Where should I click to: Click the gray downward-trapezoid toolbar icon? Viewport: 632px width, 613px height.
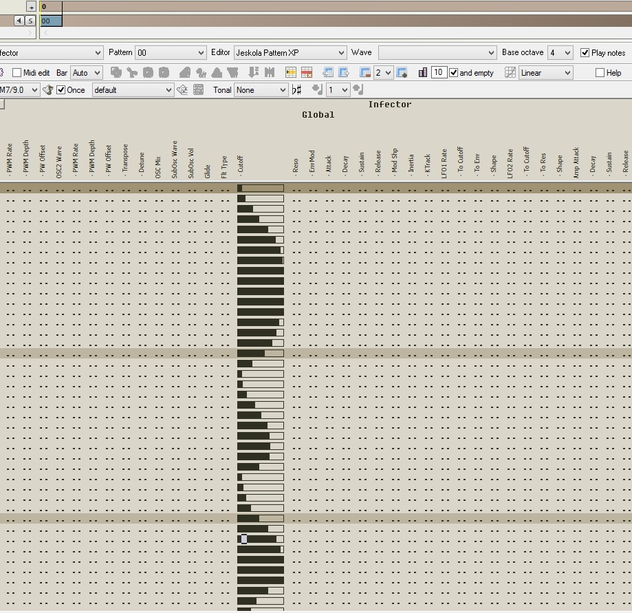pos(232,73)
